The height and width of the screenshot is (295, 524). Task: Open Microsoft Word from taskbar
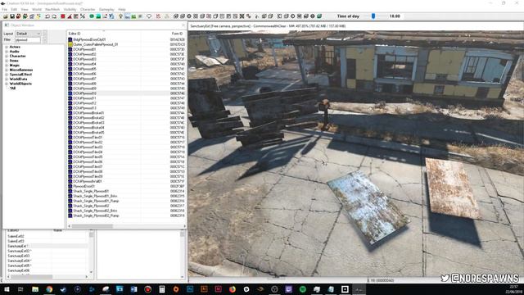[x=133, y=289]
